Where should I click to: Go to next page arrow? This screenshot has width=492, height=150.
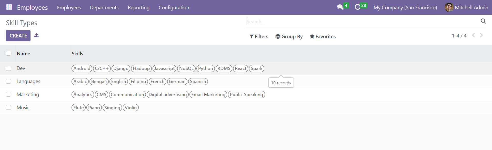tap(481, 35)
